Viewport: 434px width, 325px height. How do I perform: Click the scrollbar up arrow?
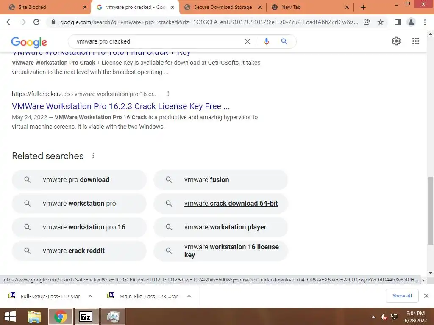pyautogui.click(x=430, y=34)
